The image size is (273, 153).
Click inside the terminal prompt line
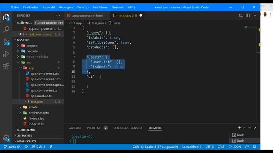[74, 141]
